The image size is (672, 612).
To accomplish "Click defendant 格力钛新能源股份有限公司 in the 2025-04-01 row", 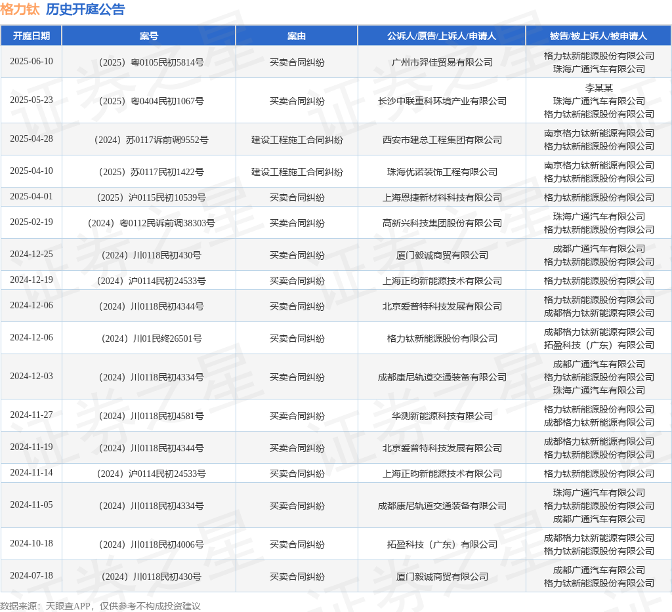I will (598, 197).
